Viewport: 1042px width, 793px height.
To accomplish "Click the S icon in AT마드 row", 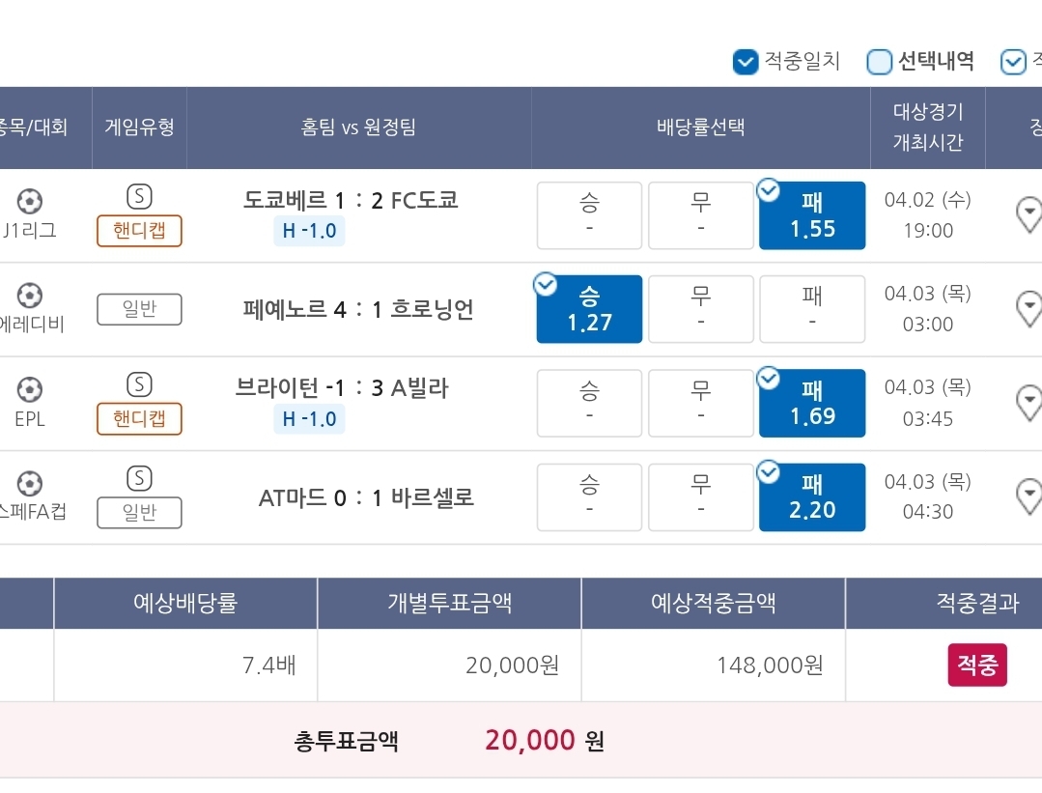I will pos(140,478).
